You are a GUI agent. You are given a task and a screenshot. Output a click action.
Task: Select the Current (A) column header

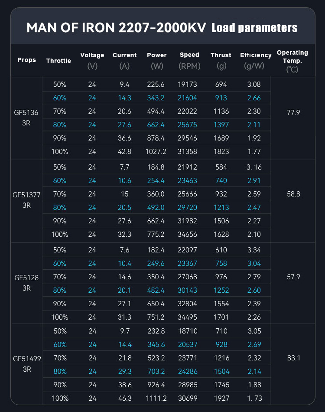click(x=124, y=60)
